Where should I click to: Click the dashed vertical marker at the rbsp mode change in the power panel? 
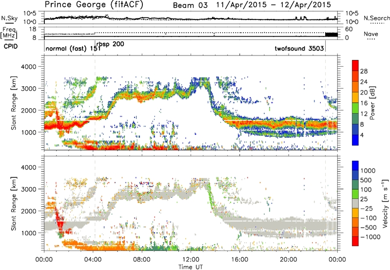pos(95,103)
